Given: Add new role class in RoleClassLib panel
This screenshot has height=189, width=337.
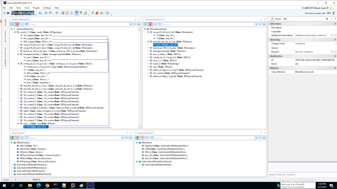Looking at the screenshot, I should [x=12, y=138].
